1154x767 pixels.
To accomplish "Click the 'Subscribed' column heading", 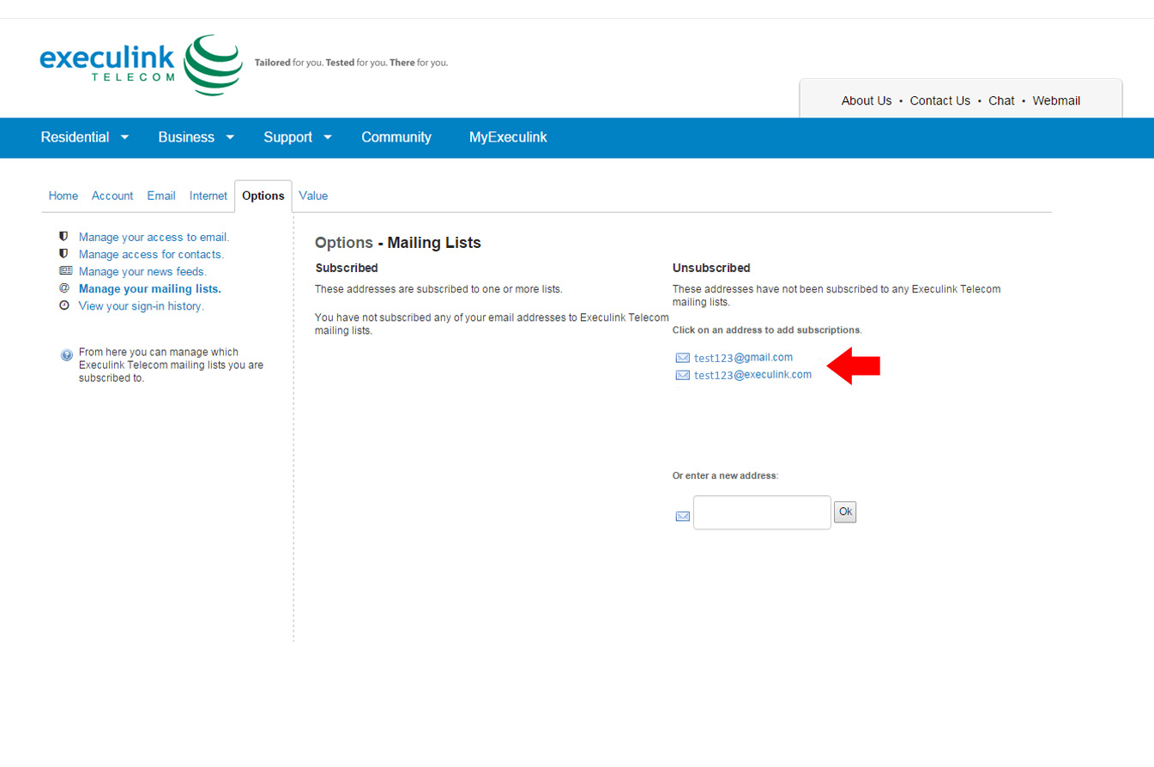I will (x=347, y=268).
